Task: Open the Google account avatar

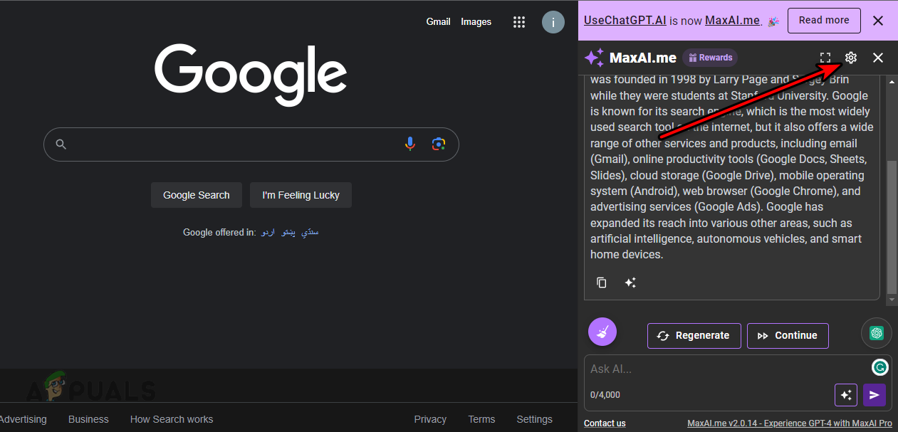Action: [x=553, y=22]
